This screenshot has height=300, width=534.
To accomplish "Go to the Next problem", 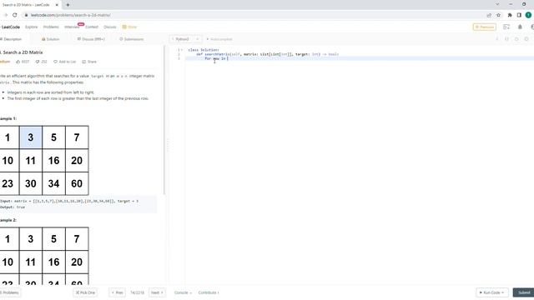I will [157, 292].
